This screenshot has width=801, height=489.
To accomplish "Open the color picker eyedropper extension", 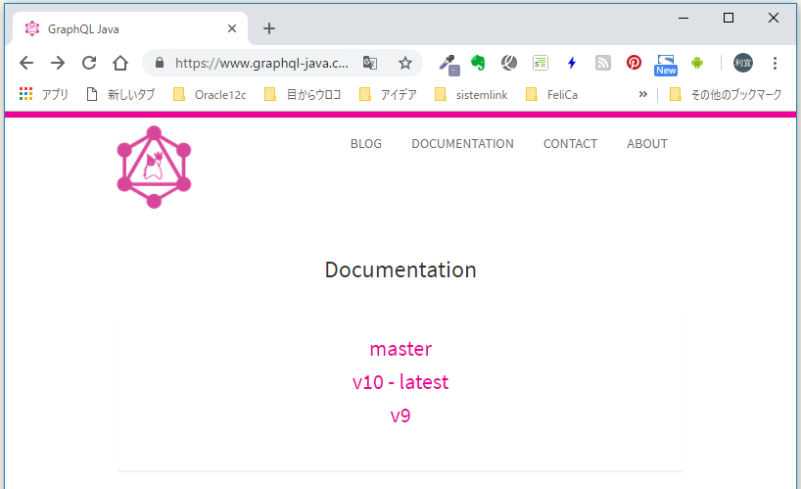I will [449, 65].
